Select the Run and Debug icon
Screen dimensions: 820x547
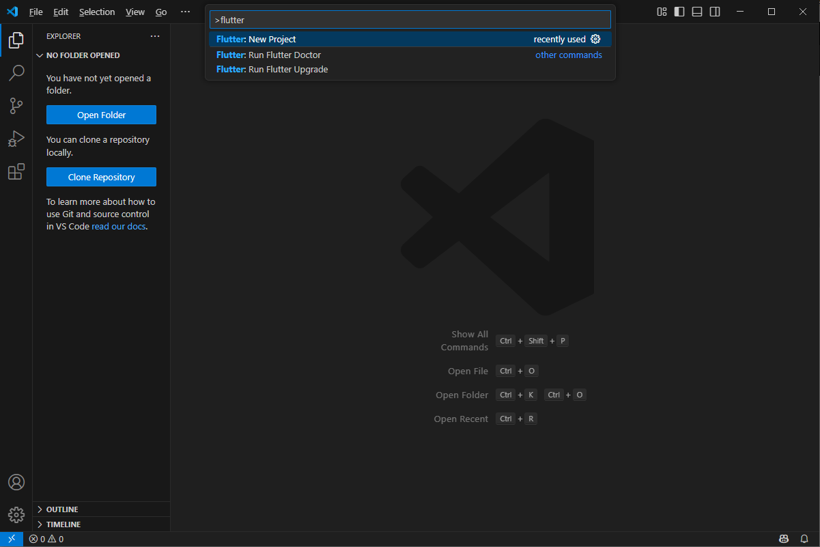tap(16, 139)
